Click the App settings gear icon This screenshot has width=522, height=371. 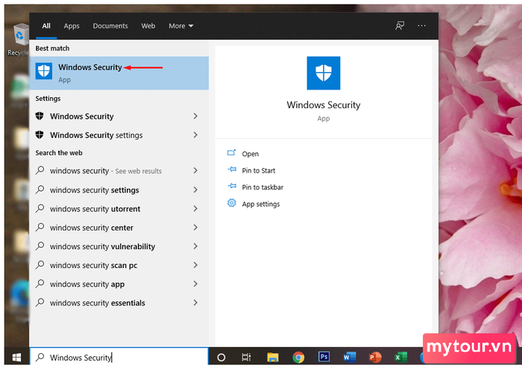232,203
